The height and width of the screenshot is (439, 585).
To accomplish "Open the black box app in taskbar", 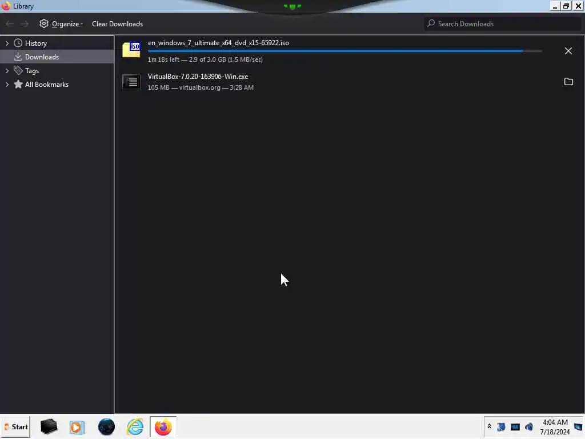I will click(x=49, y=426).
